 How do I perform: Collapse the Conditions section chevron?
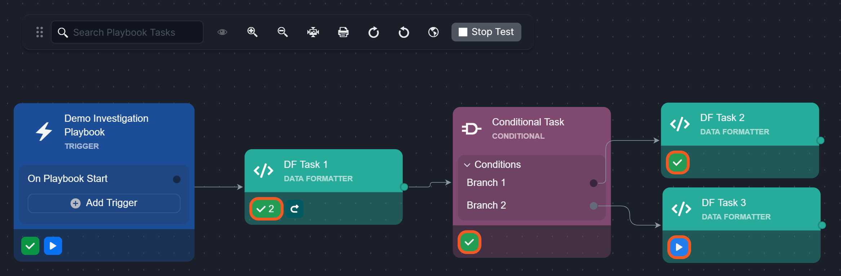coord(467,165)
